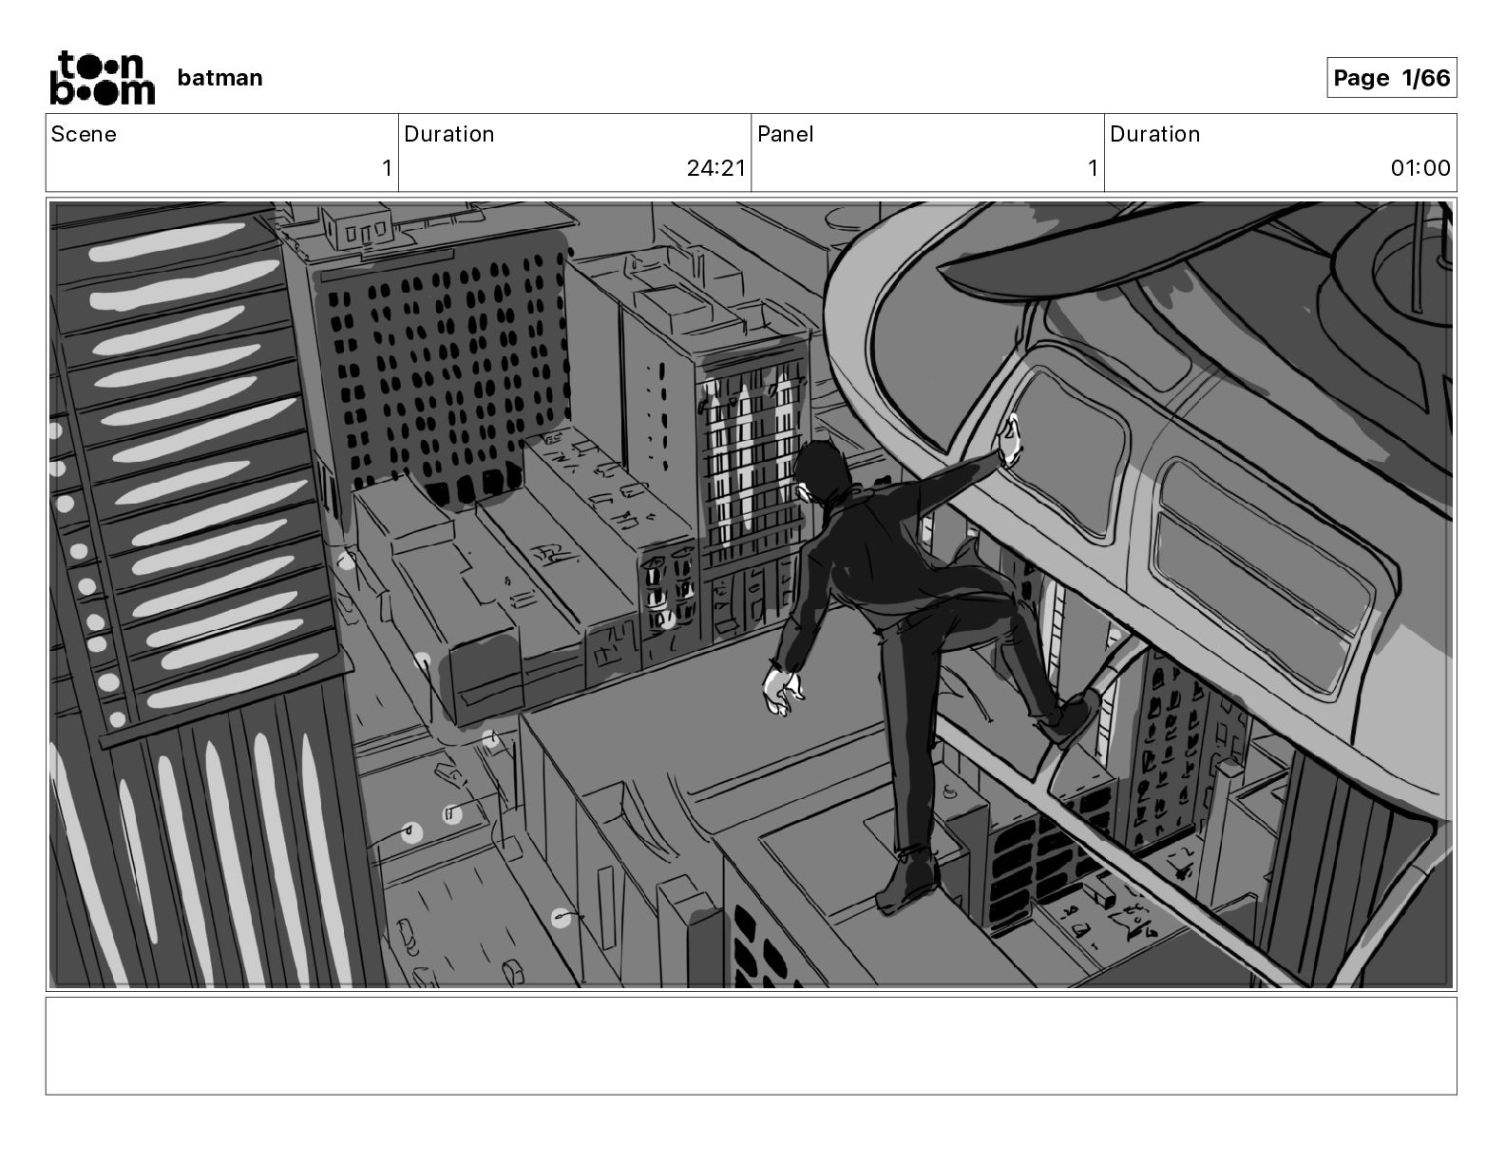This screenshot has width=1505, height=1163.
Task: Select the scene number value '1'
Action: 387,168
